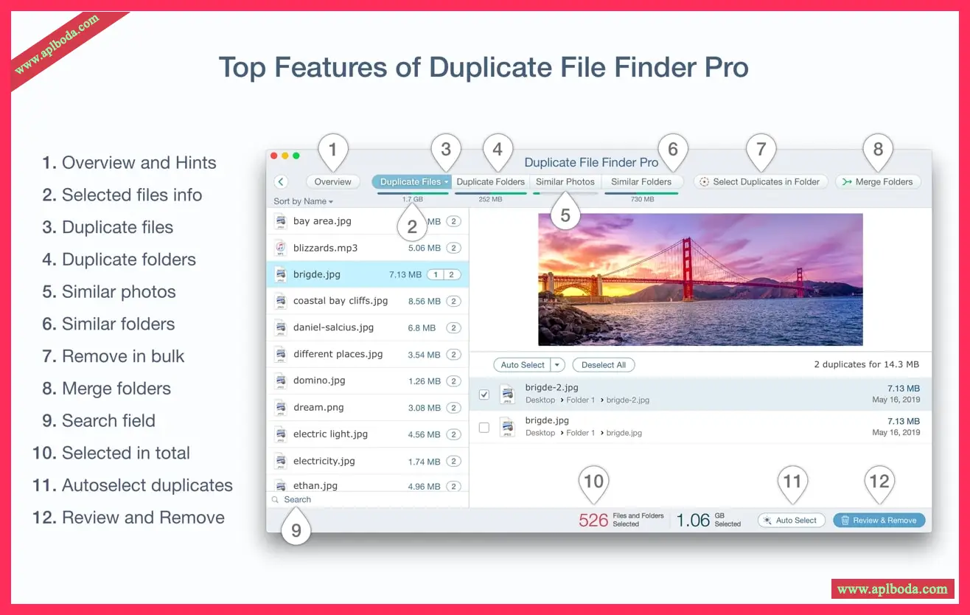This screenshot has width=970, height=615.
Task: Click the coastal bay cliffs.jpg file icon
Action: (280, 301)
